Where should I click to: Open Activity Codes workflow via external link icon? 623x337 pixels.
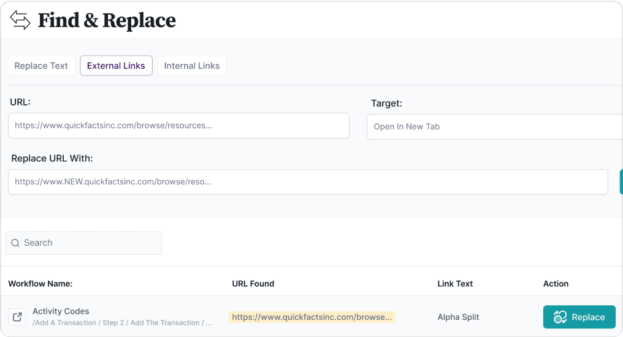(18, 317)
